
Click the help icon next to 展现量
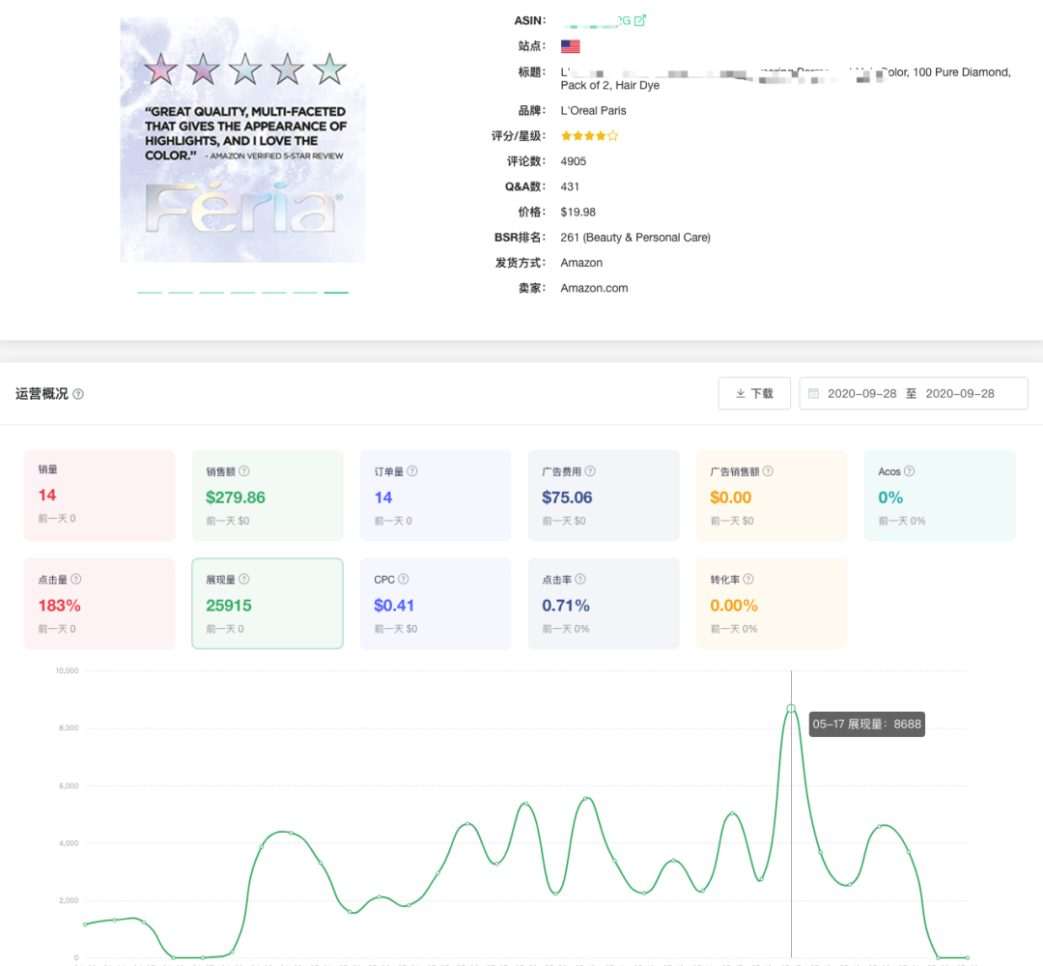click(x=244, y=579)
